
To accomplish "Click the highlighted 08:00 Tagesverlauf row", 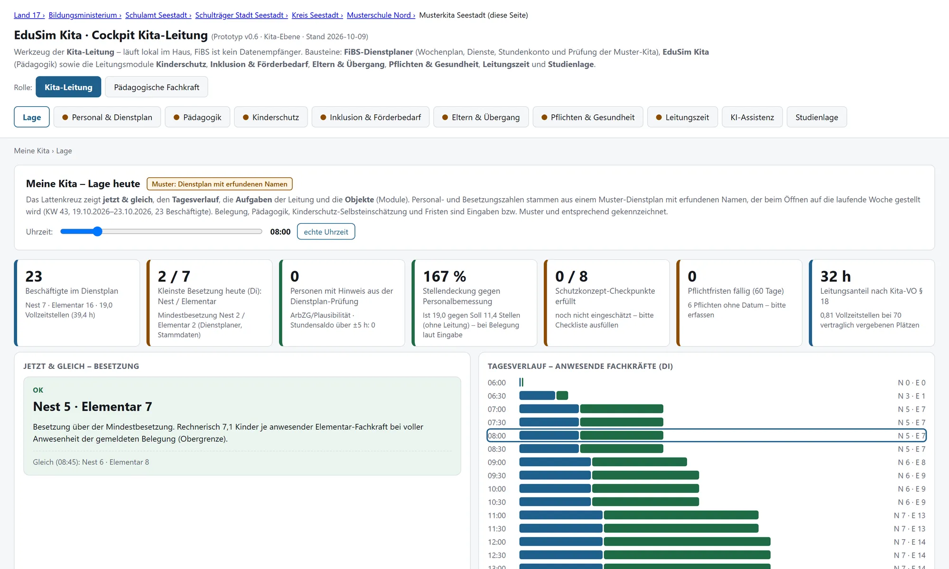I will pyautogui.click(x=707, y=436).
